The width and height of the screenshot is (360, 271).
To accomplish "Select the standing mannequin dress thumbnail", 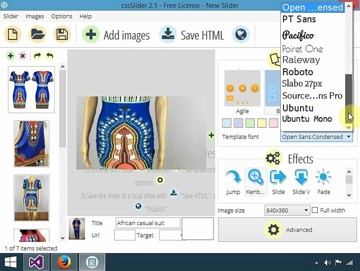I will click(x=32, y=198).
